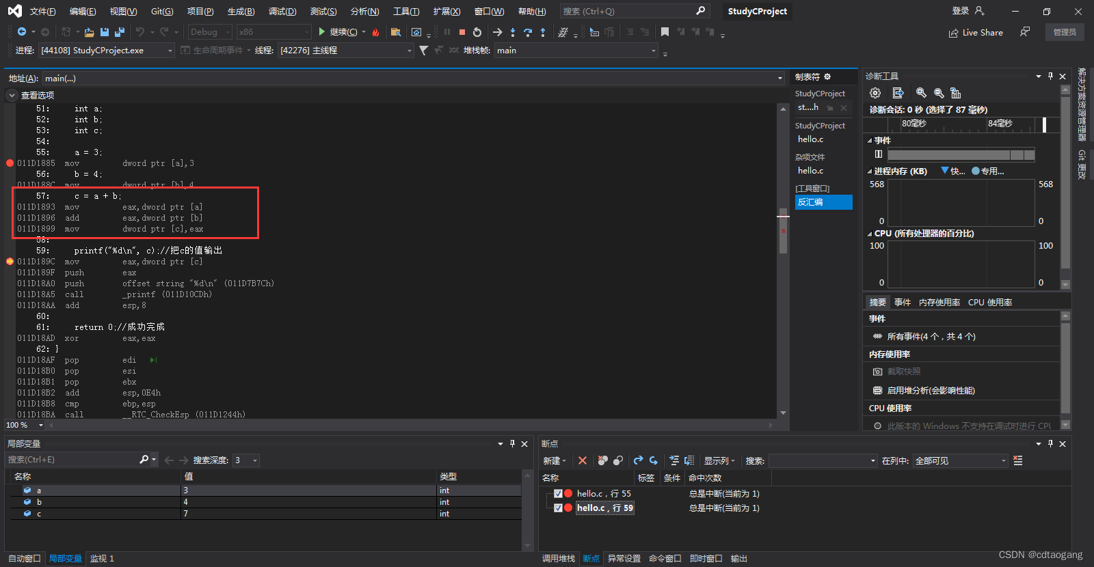Open the x86 platform dropdown

pyautogui.click(x=273, y=32)
